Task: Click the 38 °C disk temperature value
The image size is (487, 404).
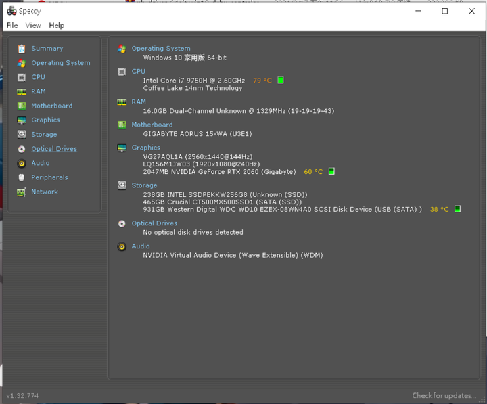Action: pos(440,210)
